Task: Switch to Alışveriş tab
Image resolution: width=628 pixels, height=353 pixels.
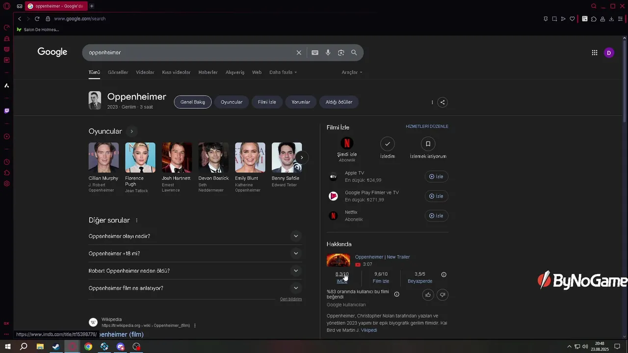Action: (x=235, y=72)
